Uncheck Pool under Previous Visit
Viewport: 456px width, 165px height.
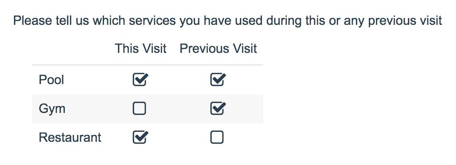pos(218,80)
